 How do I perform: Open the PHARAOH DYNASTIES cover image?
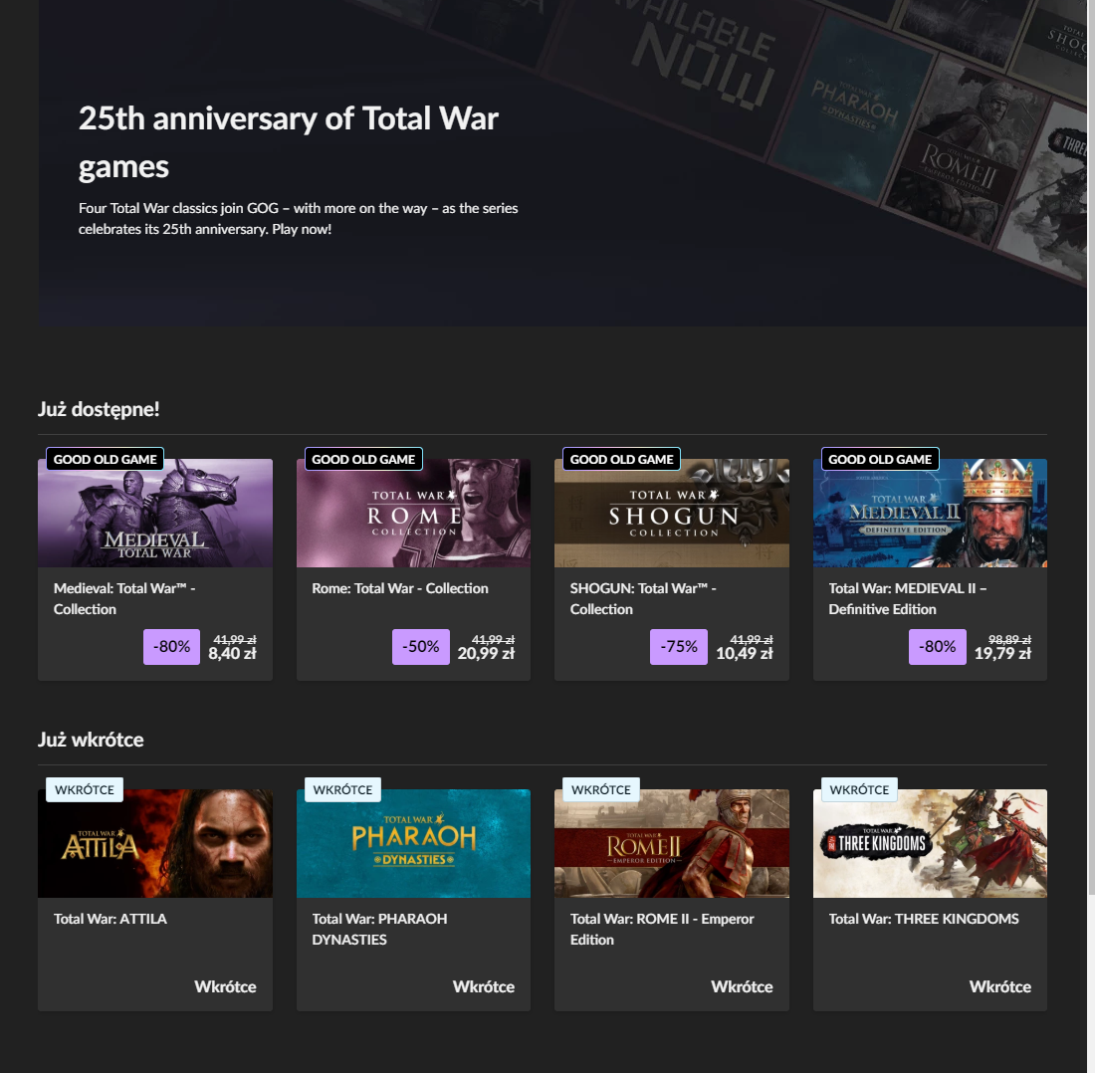point(413,843)
